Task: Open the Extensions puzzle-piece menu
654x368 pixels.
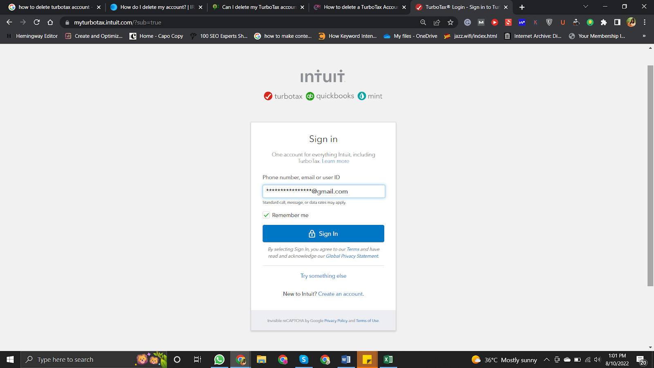Action: 604,22
